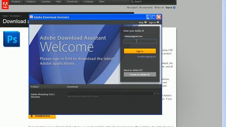The image size is (226, 127).
Task: Click the Adobe Download Assistant title bar icon
Action: click(31, 17)
